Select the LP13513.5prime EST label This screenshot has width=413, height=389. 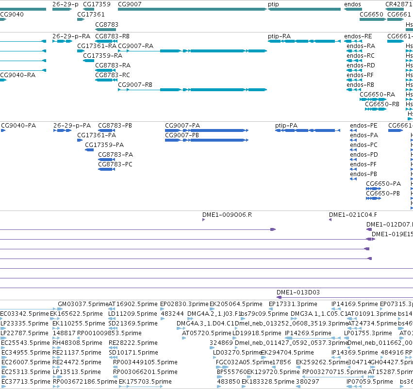click(x=77, y=372)
